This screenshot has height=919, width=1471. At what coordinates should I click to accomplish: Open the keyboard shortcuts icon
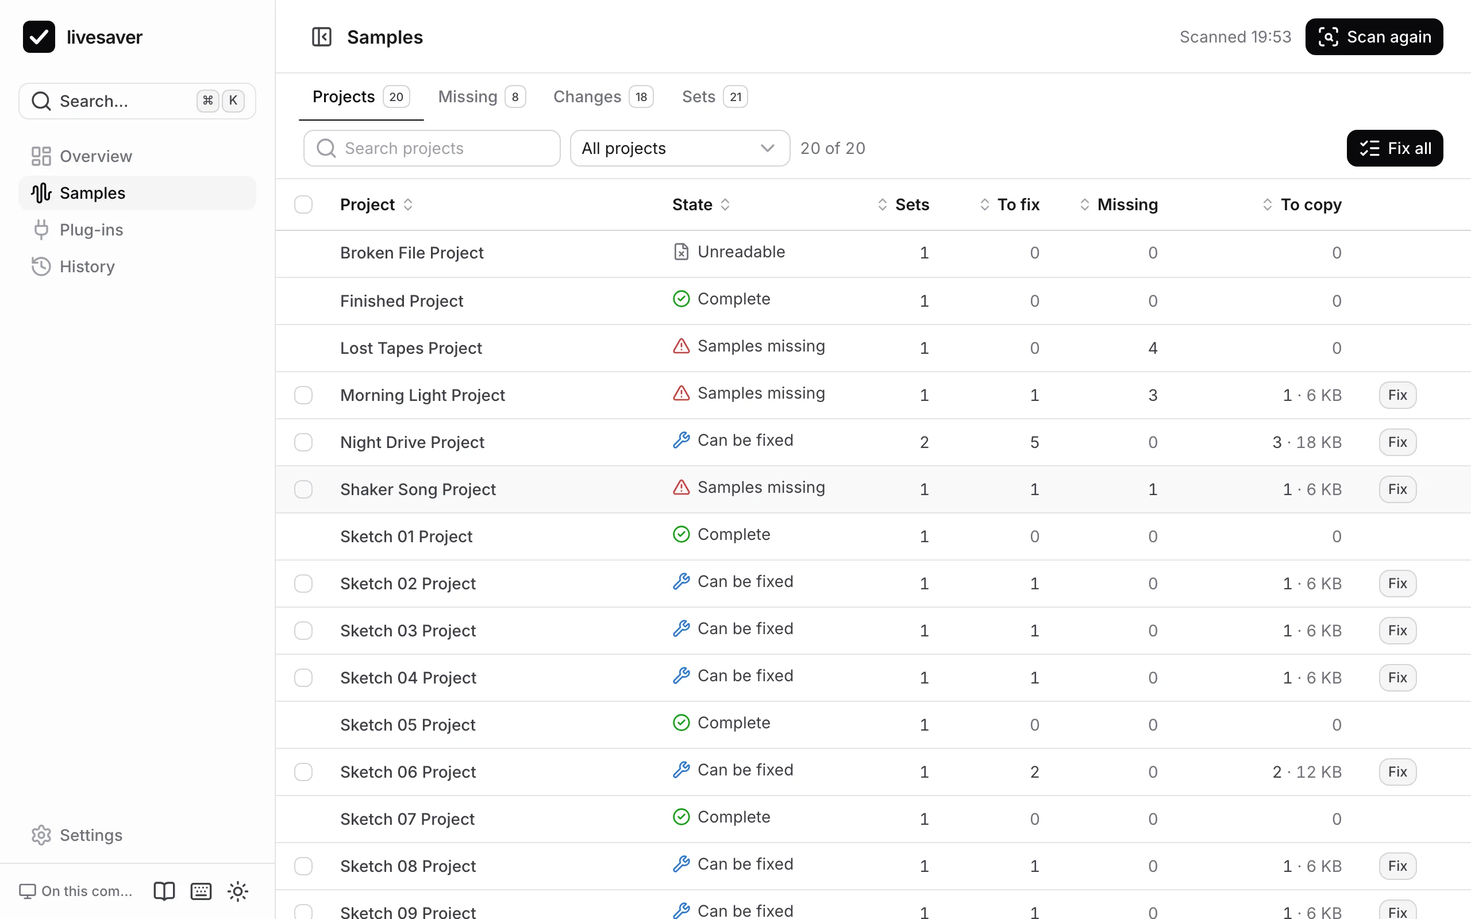pos(201,891)
